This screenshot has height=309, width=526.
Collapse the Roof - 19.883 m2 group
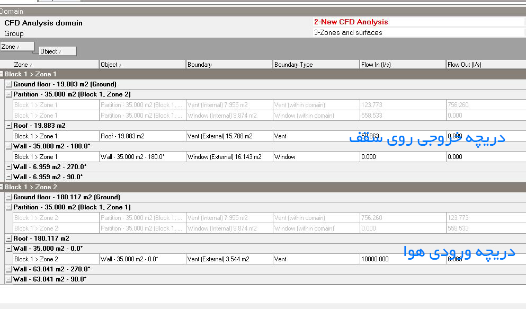click(x=9, y=126)
